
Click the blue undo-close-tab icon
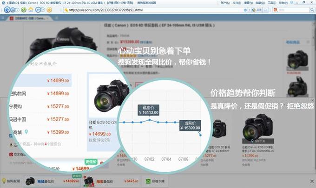[38, 10]
